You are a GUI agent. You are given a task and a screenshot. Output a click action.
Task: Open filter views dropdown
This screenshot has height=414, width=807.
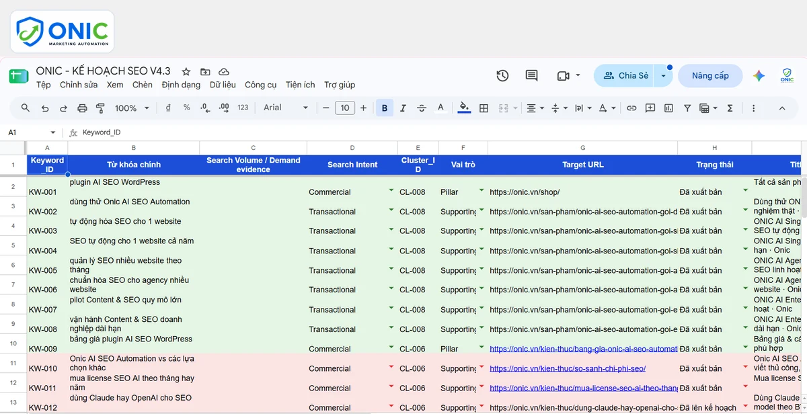(x=709, y=108)
